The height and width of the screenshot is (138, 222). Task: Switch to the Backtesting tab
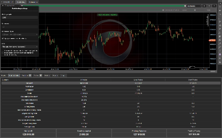coord(21,2)
